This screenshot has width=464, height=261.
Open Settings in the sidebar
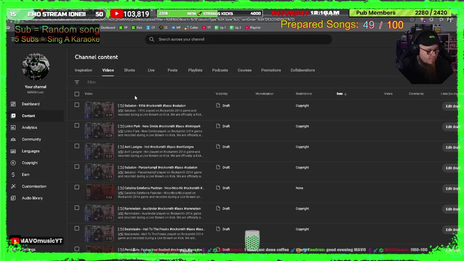tap(28, 250)
